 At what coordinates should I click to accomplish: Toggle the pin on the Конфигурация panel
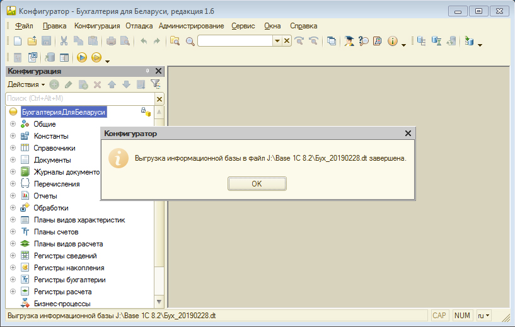[148, 71]
